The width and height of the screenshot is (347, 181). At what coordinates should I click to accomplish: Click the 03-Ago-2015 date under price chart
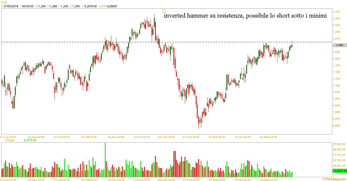coord(36,137)
